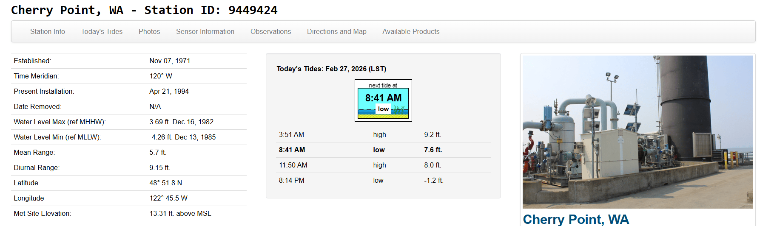This screenshot has width=757, height=226.
Task: Click the station ID 9449424 page title
Action: coord(144,10)
